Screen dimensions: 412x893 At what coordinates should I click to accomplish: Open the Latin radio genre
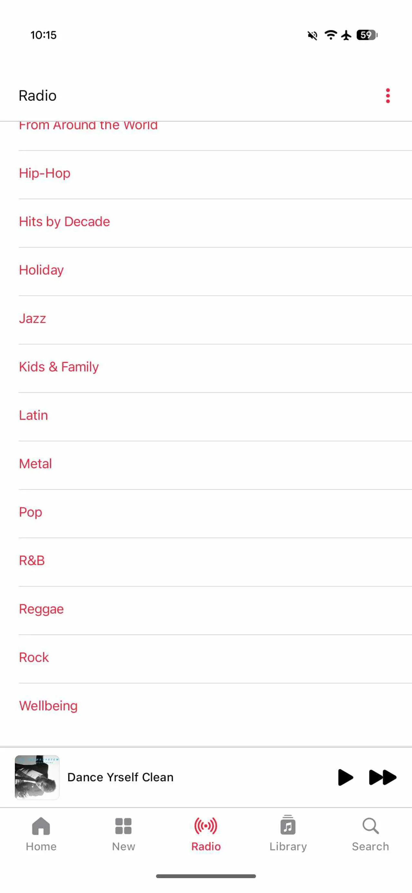click(x=215, y=416)
